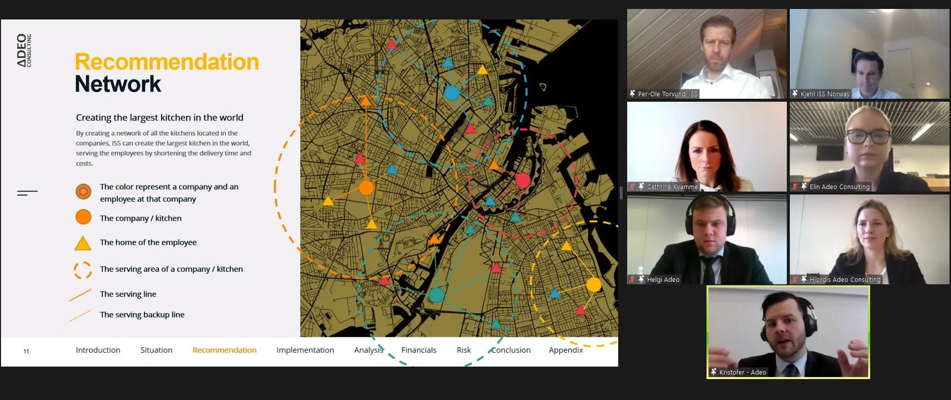This screenshot has width=951, height=400.
Task: Open the Financials section tab
Action: pyautogui.click(x=419, y=350)
